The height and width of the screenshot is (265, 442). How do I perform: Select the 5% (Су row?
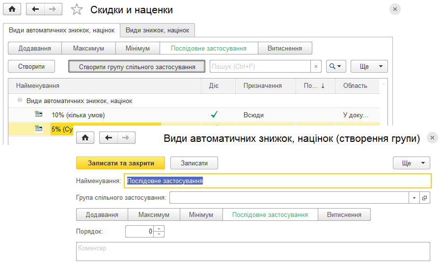click(41, 129)
